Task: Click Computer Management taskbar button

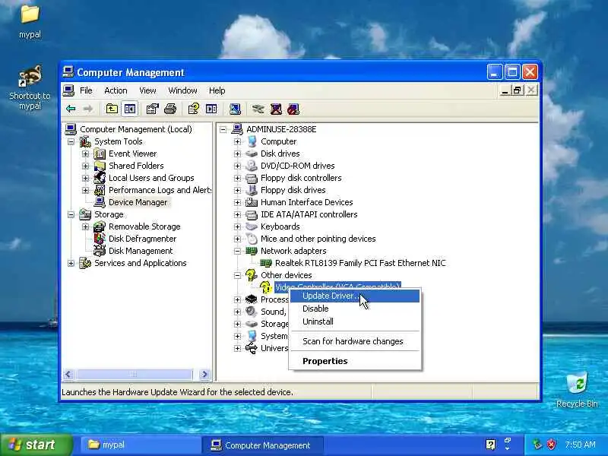Action: (x=262, y=445)
